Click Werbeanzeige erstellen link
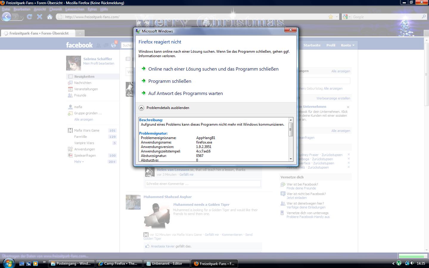The width and height of the screenshot is (429, 268). [333, 98]
